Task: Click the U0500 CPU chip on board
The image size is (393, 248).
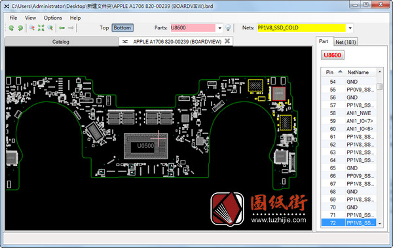Action: coord(145,146)
